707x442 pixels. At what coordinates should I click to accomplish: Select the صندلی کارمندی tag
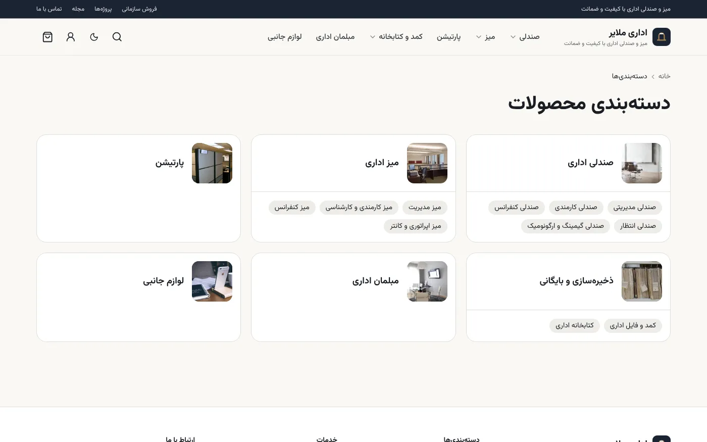[576, 207]
